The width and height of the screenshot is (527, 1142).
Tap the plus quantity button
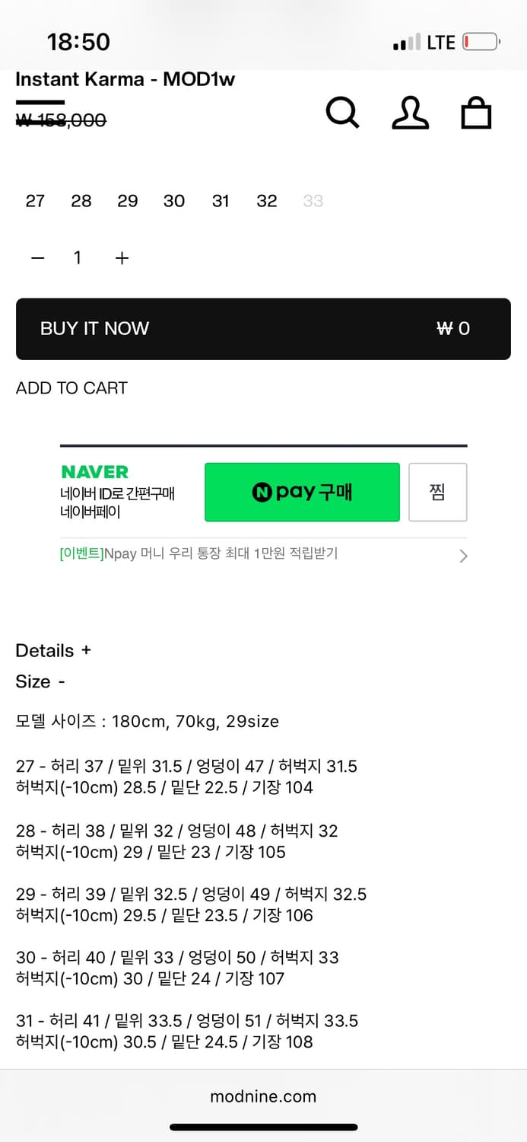point(122,258)
